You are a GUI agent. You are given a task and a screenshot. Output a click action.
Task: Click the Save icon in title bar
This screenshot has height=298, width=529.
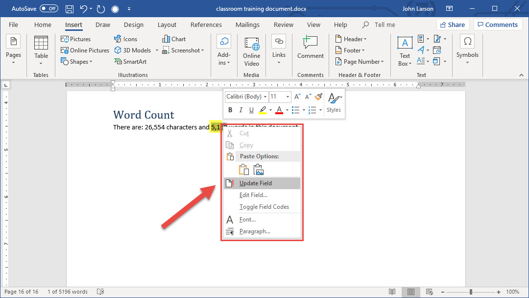[70, 9]
